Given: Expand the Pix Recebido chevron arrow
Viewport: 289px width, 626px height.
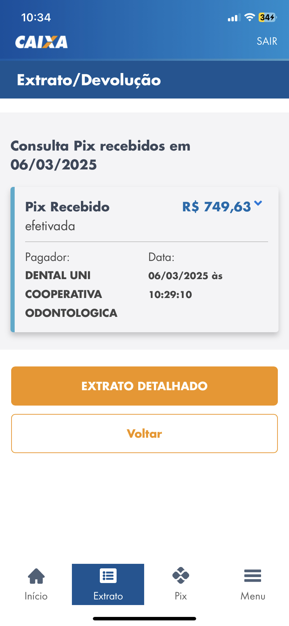Looking at the screenshot, I should coord(258,203).
